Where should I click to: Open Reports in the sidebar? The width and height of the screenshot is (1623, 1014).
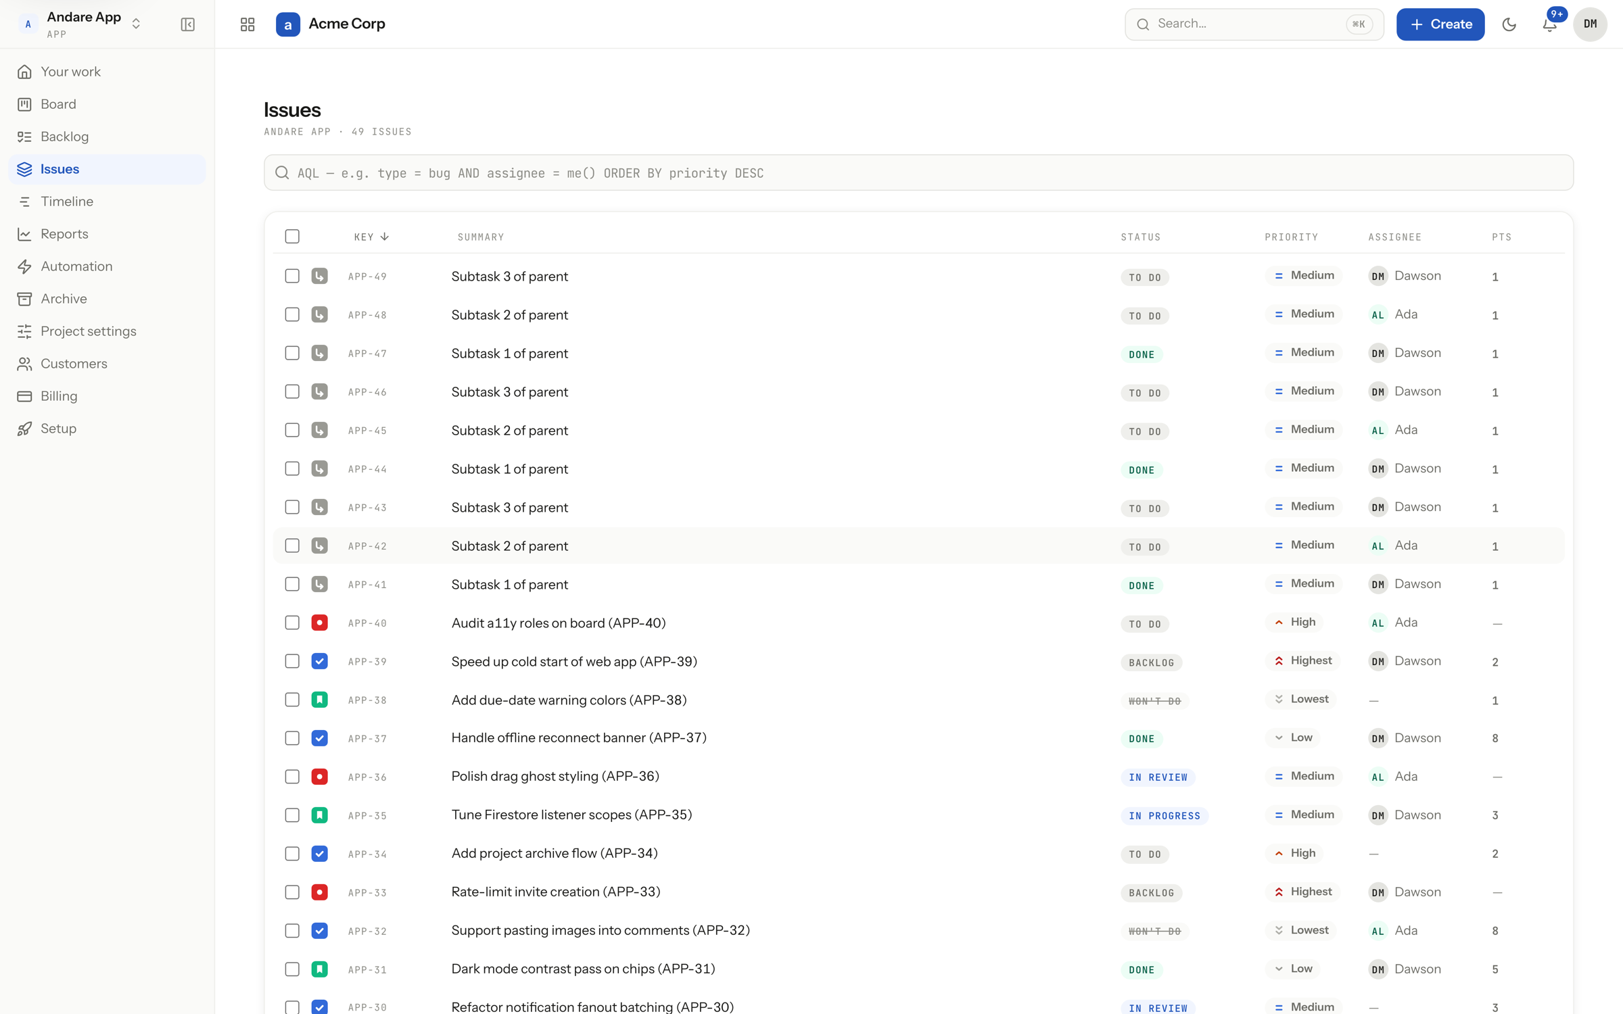107,234
